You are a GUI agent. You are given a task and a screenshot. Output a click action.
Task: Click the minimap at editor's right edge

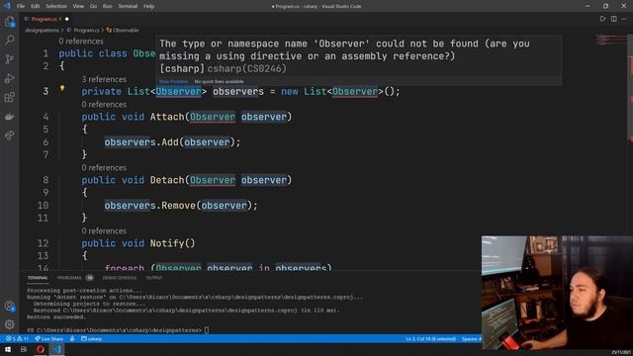[611, 40]
